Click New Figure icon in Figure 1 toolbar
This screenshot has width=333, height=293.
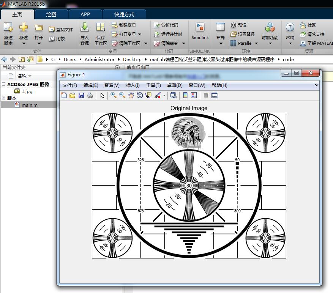pyautogui.click(x=64, y=95)
